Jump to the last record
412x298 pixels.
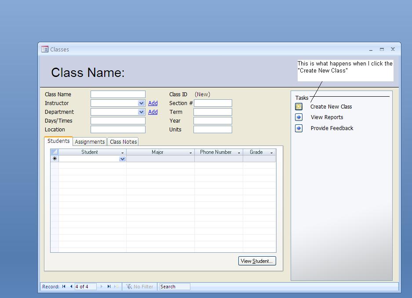(109, 287)
